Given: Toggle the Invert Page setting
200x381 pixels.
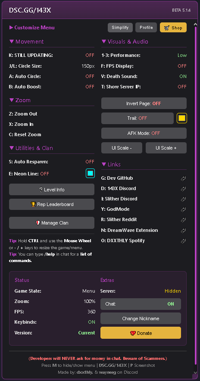Looking at the screenshot, I should pyautogui.click(x=144, y=103).
